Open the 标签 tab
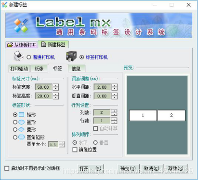Image resolution: width=198 pixels, height=180 pixels. tap(58, 68)
